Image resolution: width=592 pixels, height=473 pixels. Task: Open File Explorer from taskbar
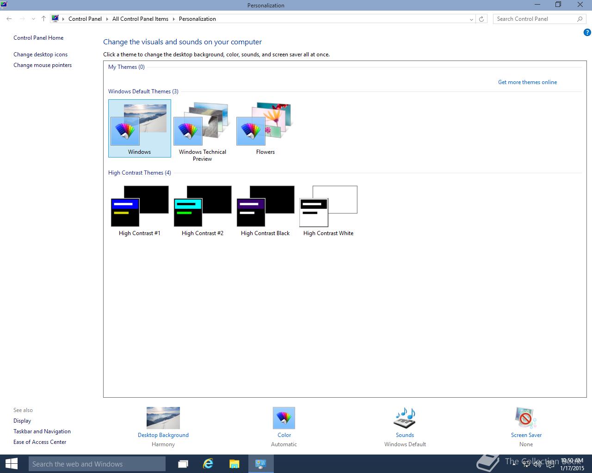[234, 464]
